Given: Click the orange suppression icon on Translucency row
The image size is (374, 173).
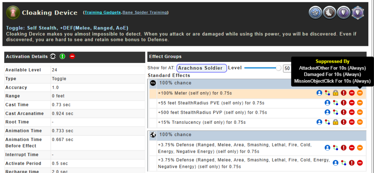Looking at the screenshot, I should click(360, 122).
